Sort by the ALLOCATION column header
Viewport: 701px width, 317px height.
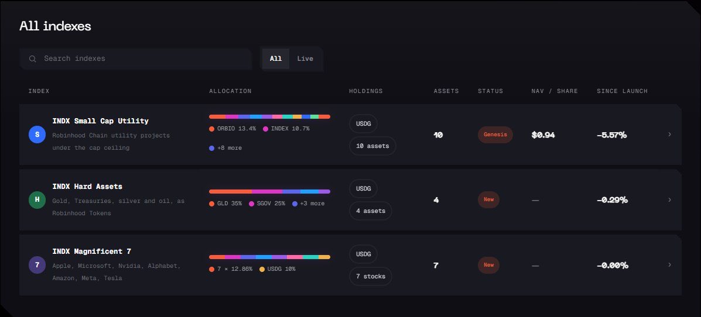[x=230, y=91]
